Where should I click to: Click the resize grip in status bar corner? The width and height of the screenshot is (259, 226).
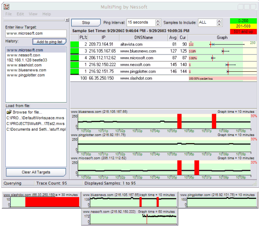255,184
